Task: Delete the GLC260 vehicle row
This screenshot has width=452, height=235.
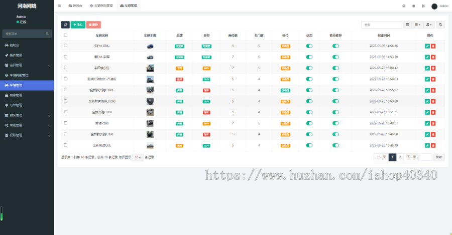Action: point(433,101)
